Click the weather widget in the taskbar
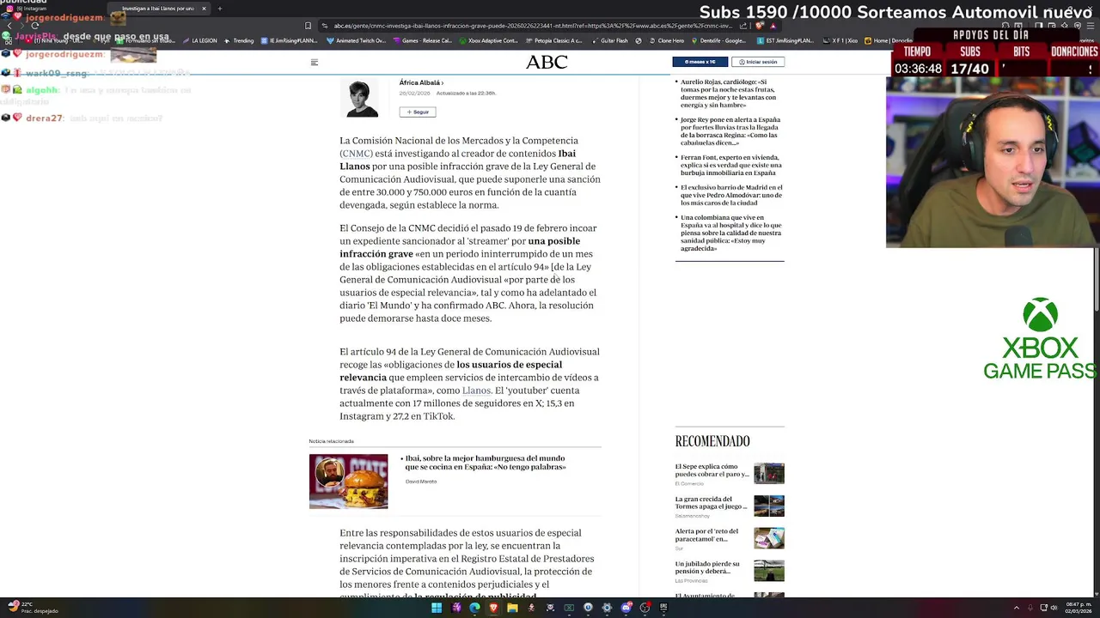1100x618 pixels. pyautogui.click(x=33, y=608)
